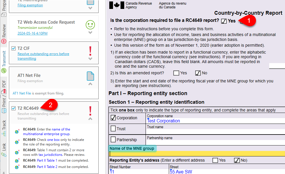Image resolution: width=285 pixels, height=174 pixels.
Task: Click the functional currency code field
Action: (x=277, y=66)
